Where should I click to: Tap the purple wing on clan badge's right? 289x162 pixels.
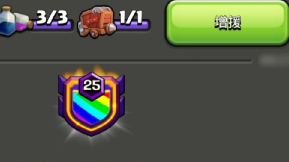pyautogui.click(x=122, y=96)
